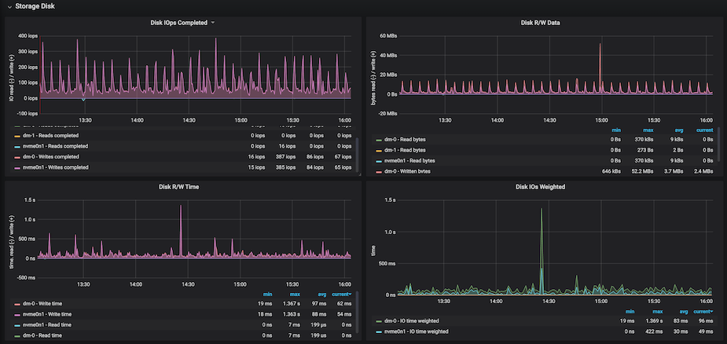Screen dimensions: 727x344
Task: Toggle dm-0 - Read time legend series
Action: (x=44, y=335)
